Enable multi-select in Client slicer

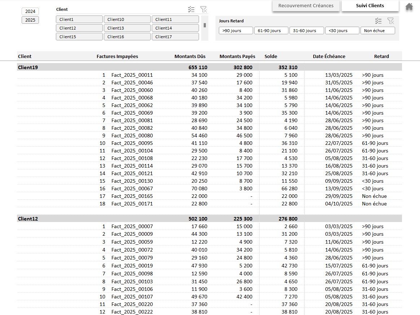(191, 9)
